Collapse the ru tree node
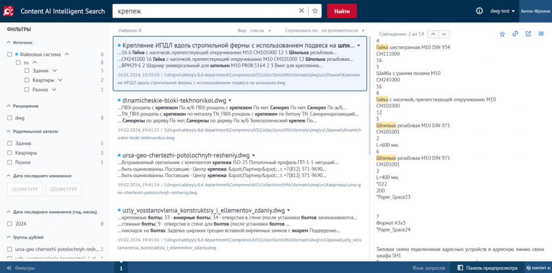Screen dimensions: 552x273 (34, 63)
